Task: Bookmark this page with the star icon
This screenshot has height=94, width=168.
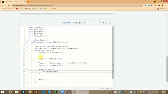Action: [141, 5]
